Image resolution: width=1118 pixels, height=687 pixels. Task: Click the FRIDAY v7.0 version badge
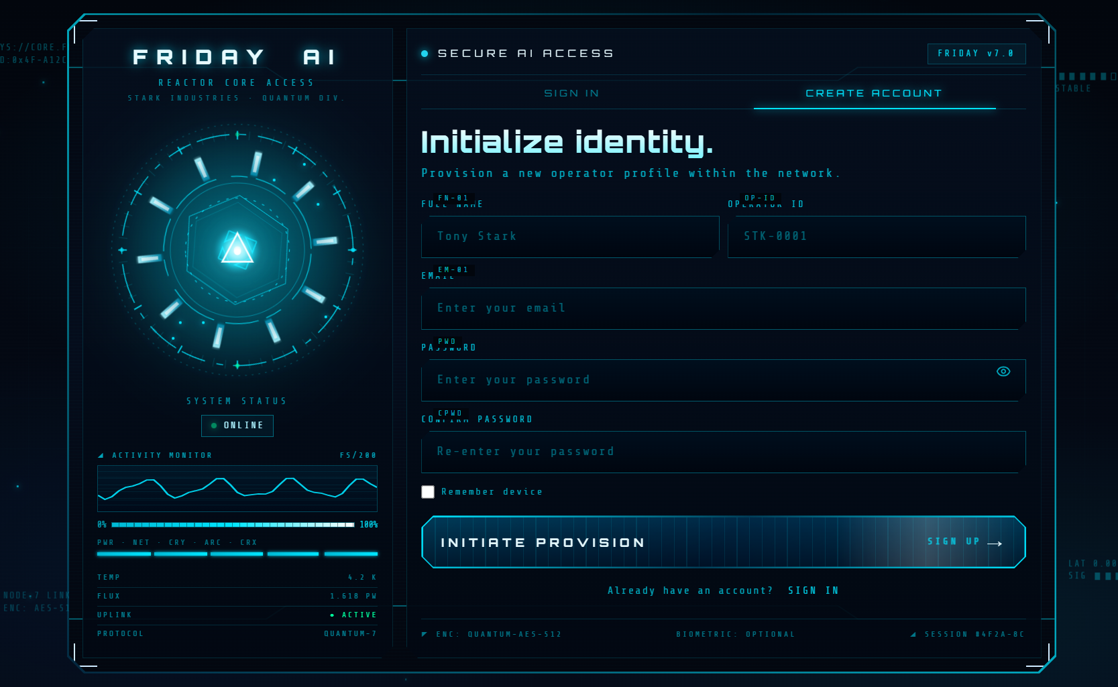coord(976,54)
